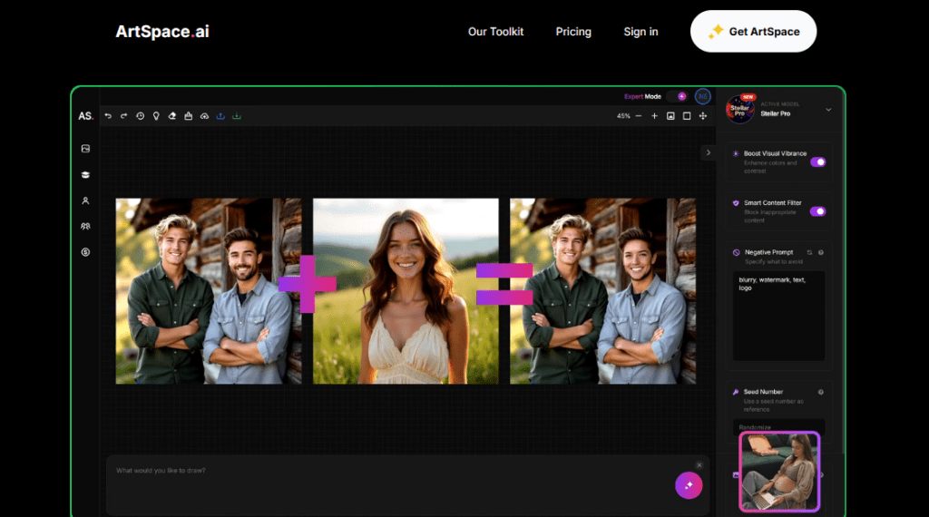929x517 pixels.
Task: Click the ArtSpace.ai logo
Action: coord(162,32)
